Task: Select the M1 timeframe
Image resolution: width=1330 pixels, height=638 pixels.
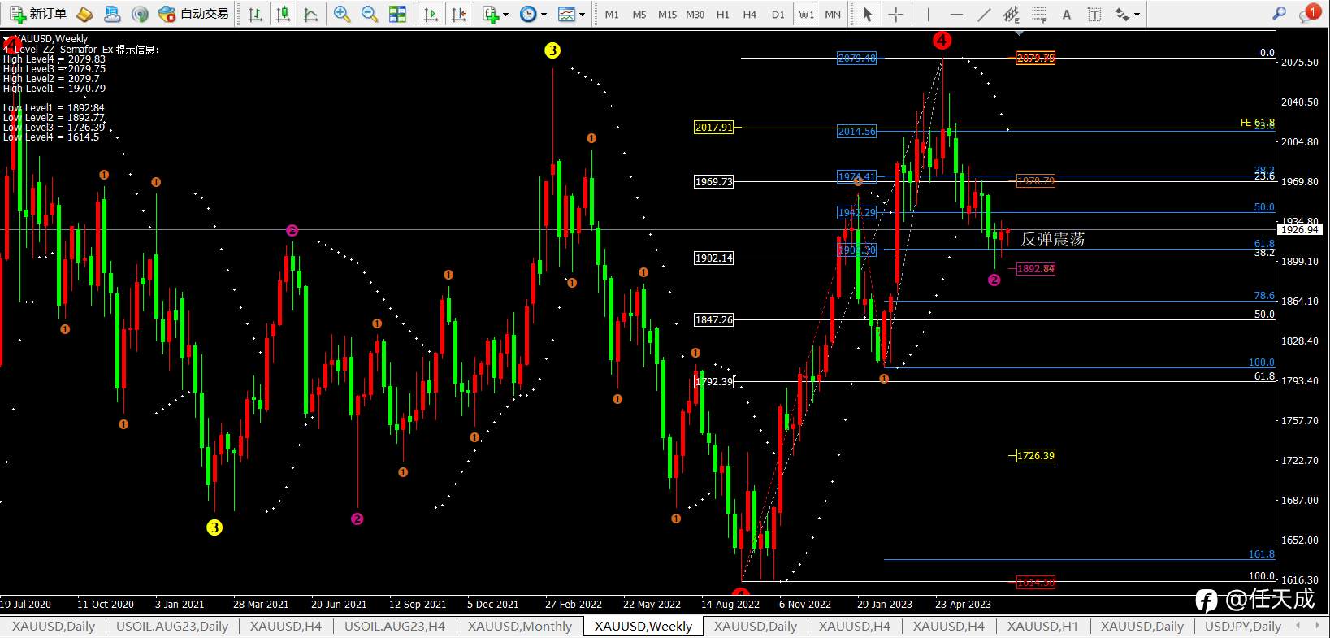Action: tap(612, 15)
